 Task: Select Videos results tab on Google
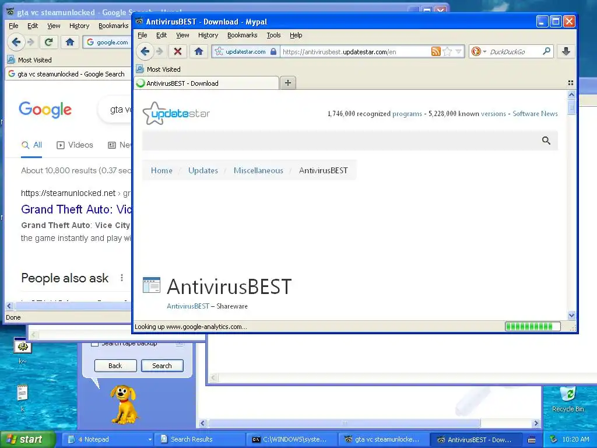pyautogui.click(x=75, y=145)
